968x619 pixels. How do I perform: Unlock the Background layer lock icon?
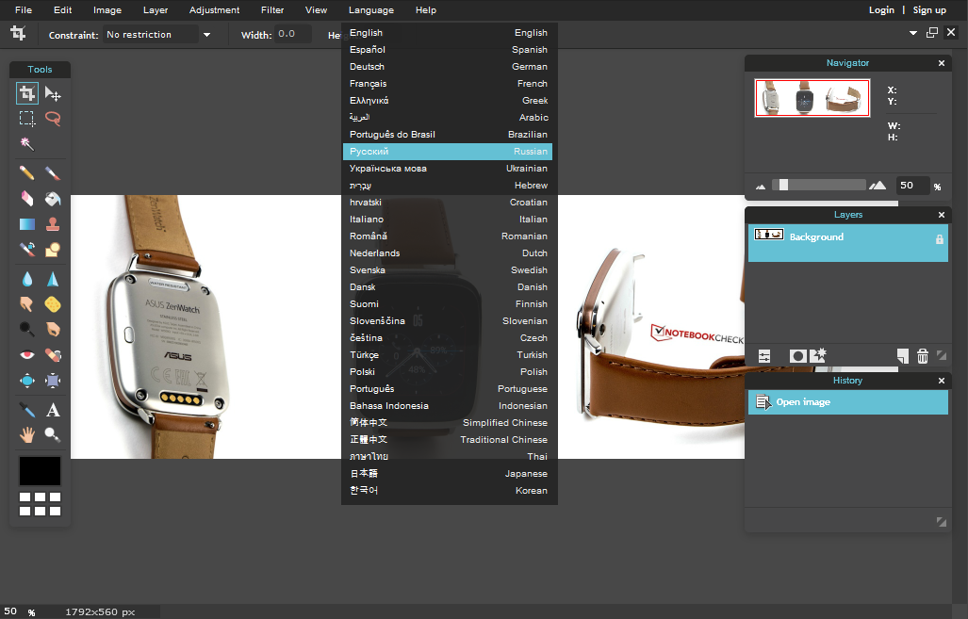pos(939,238)
